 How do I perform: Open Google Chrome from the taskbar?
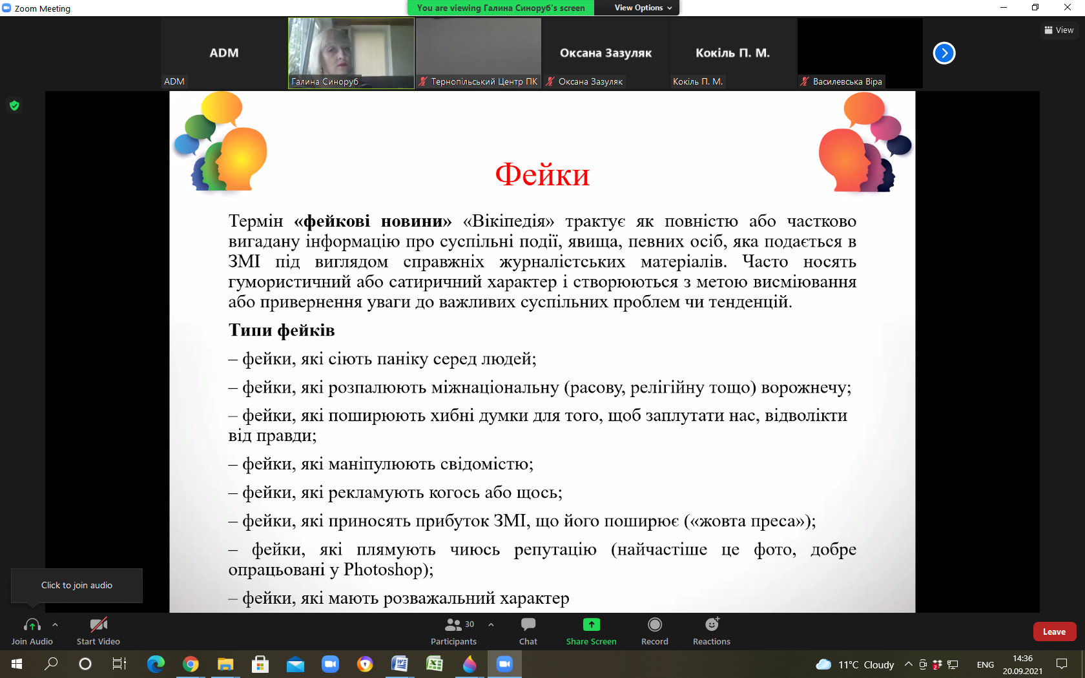point(191,664)
